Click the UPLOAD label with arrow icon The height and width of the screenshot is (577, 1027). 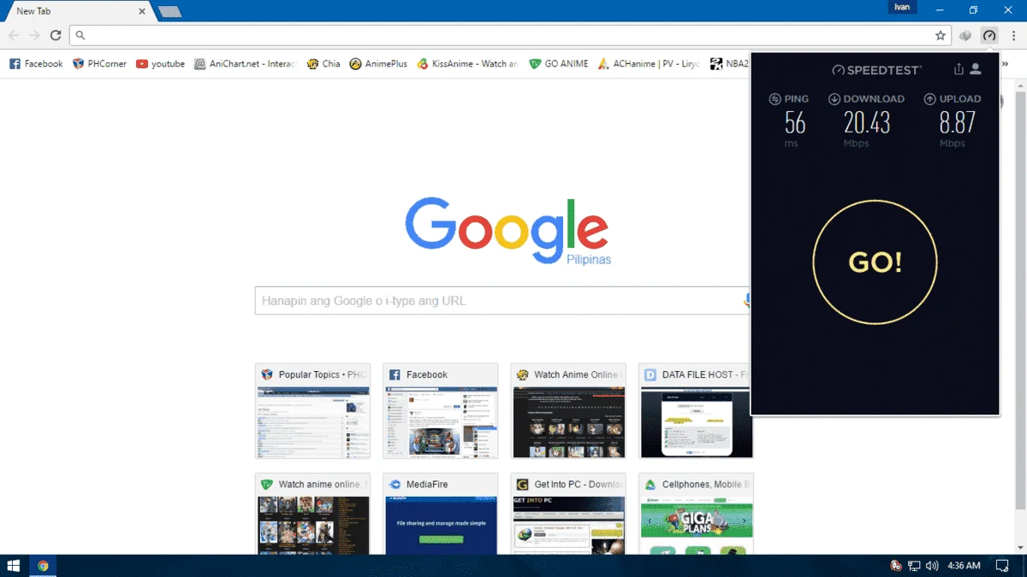point(953,99)
